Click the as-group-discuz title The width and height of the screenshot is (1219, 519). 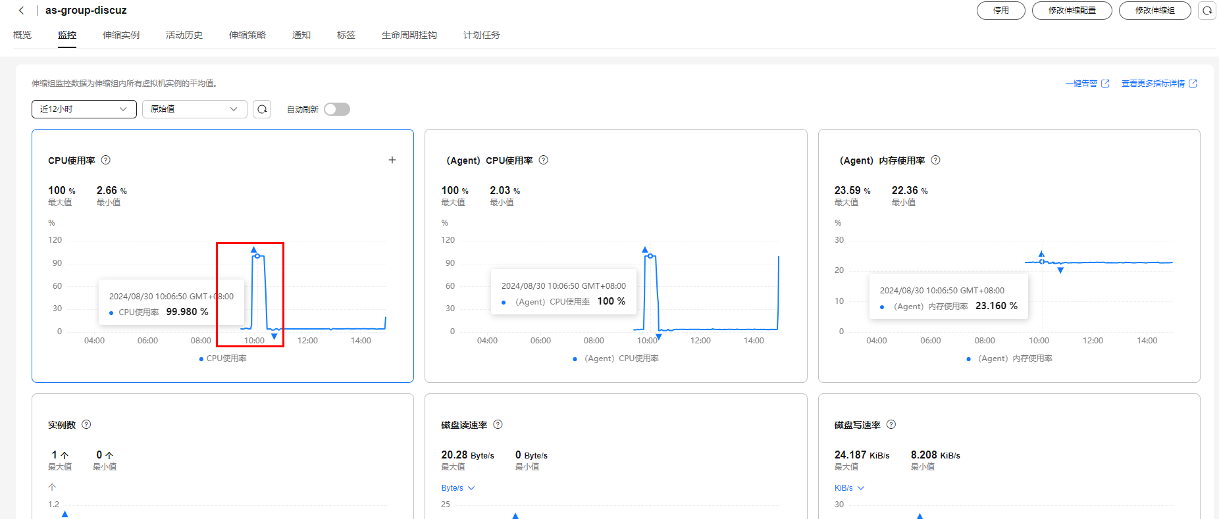pos(86,11)
